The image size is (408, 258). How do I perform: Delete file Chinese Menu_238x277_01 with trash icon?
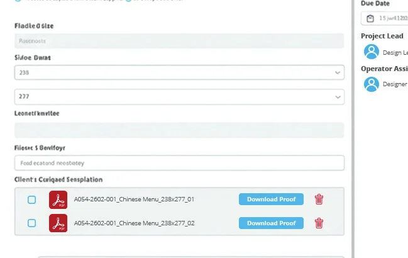click(319, 199)
